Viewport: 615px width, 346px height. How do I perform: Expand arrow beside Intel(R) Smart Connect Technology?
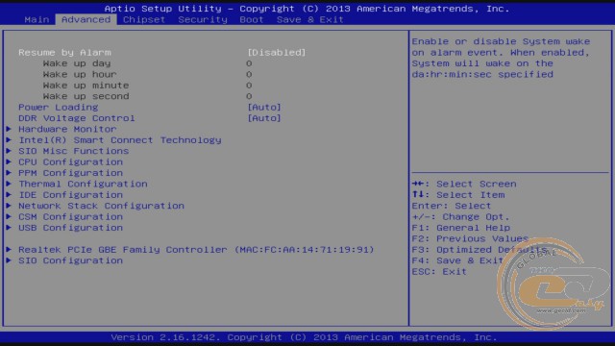9,140
